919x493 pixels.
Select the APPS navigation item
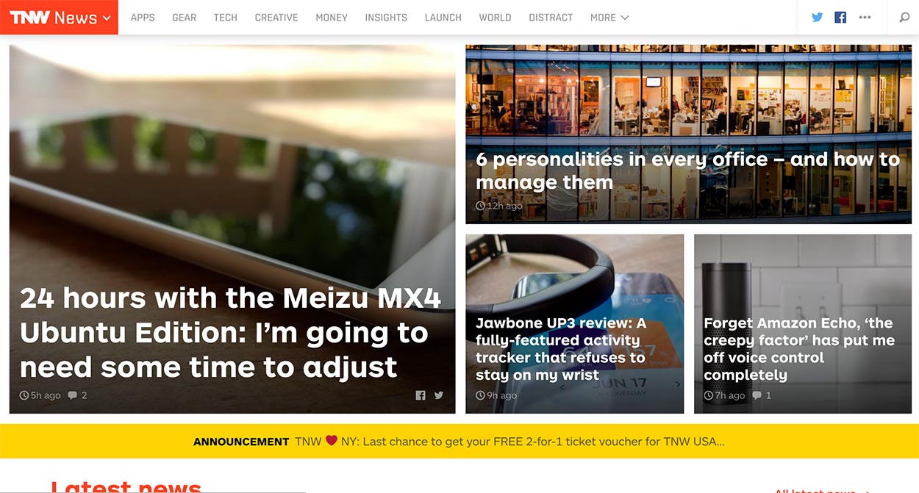[143, 18]
